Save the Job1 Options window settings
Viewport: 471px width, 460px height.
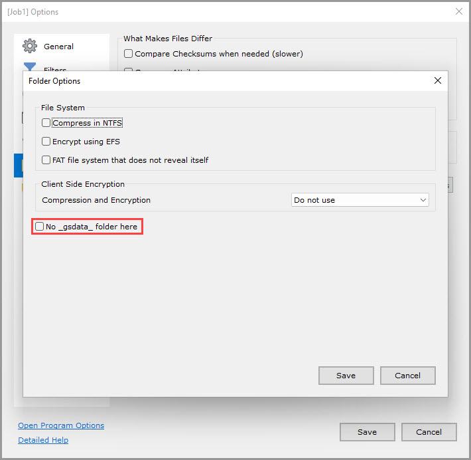coord(367,432)
